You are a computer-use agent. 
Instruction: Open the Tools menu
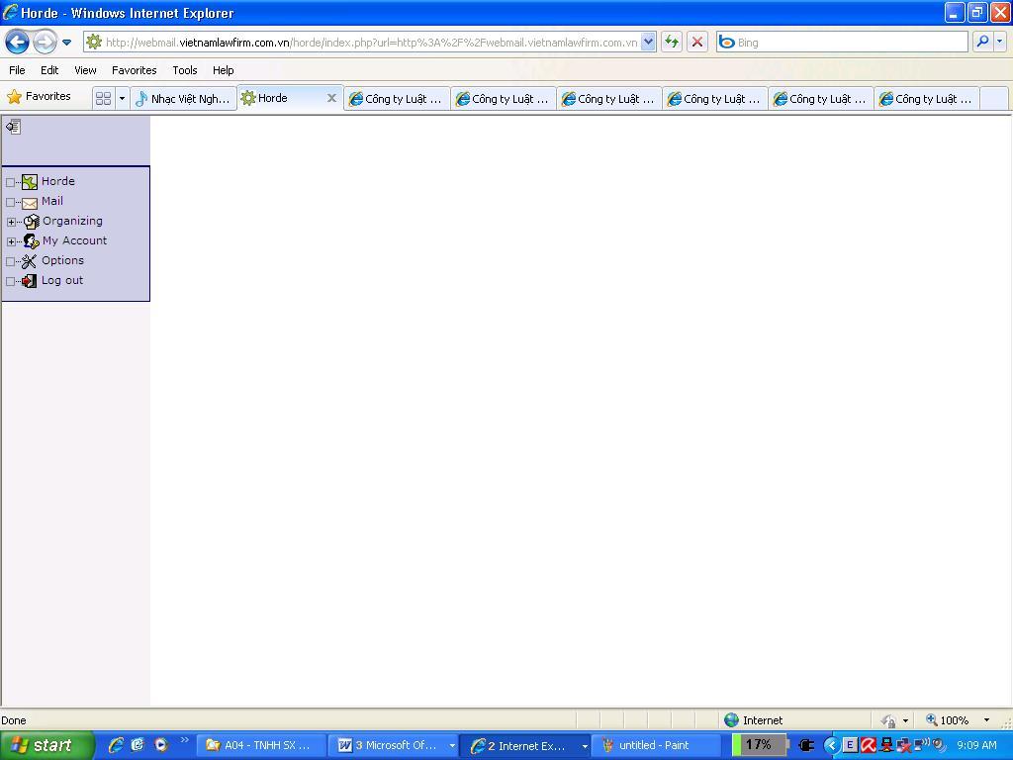pos(184,70)
